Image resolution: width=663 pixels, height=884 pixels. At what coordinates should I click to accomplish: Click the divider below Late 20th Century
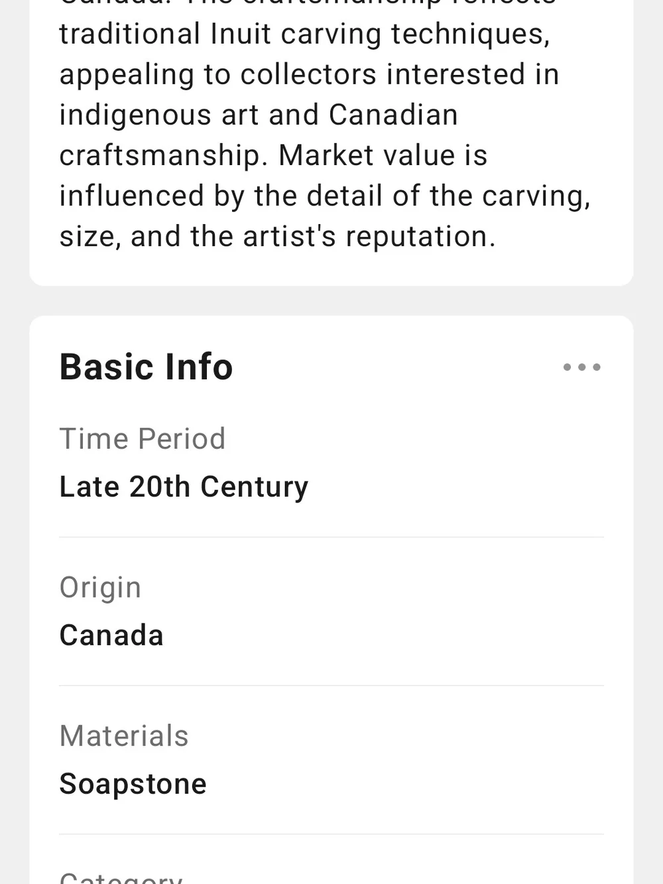[331, 537]
